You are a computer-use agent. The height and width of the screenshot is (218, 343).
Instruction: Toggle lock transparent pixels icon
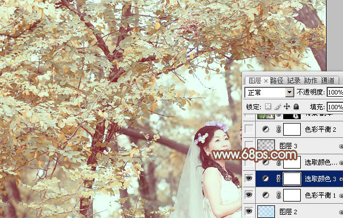pyautogui.click(x=268, y=107)
